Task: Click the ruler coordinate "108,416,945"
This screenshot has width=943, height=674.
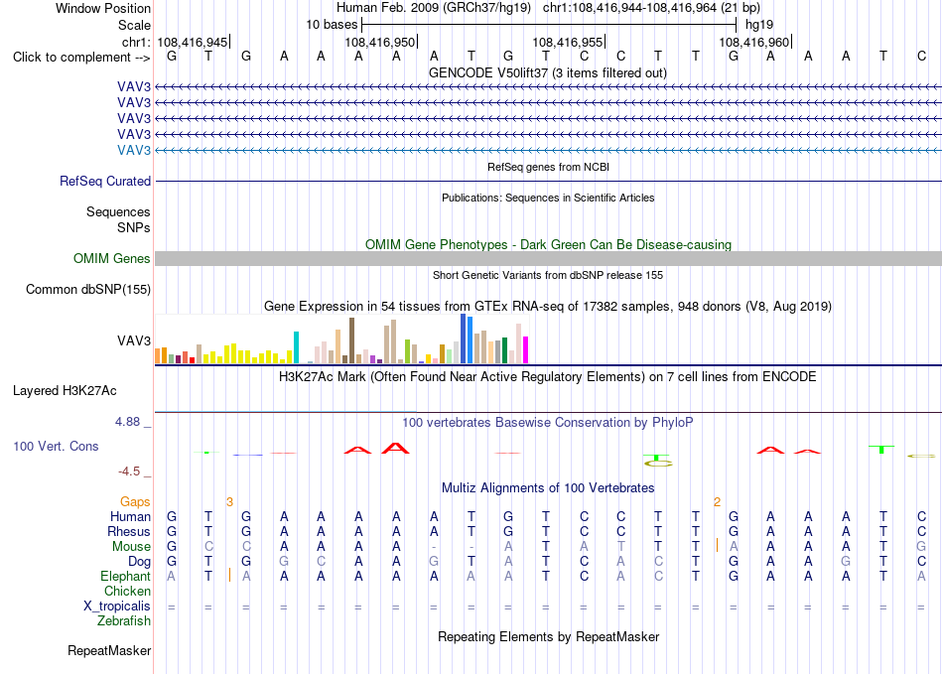Action: click(x=192, y=42)
